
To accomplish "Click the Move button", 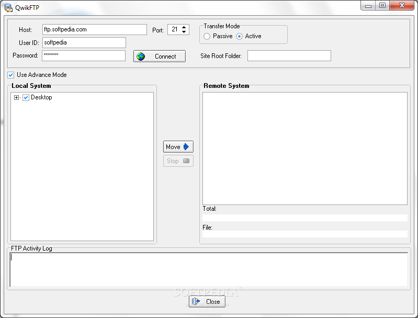I will tap(178, 146).
